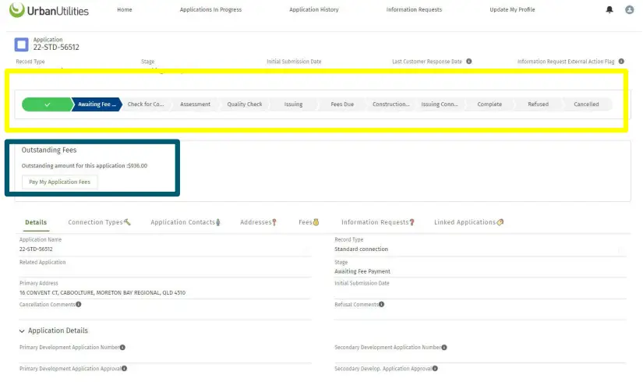Select the Cancelled stage

(586, 104)
